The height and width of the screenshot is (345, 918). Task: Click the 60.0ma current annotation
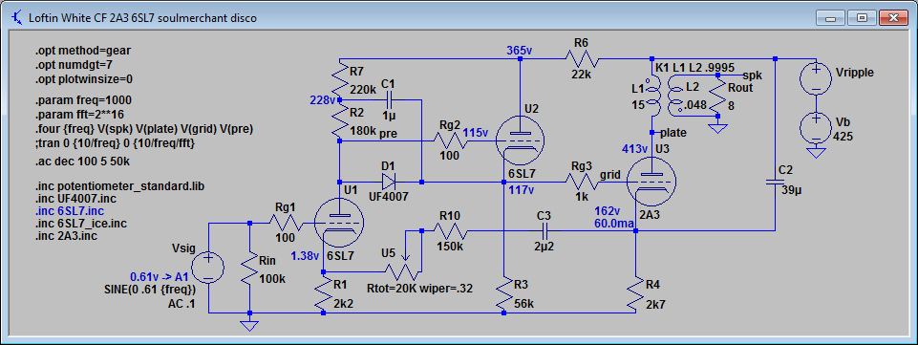(613, 223)
